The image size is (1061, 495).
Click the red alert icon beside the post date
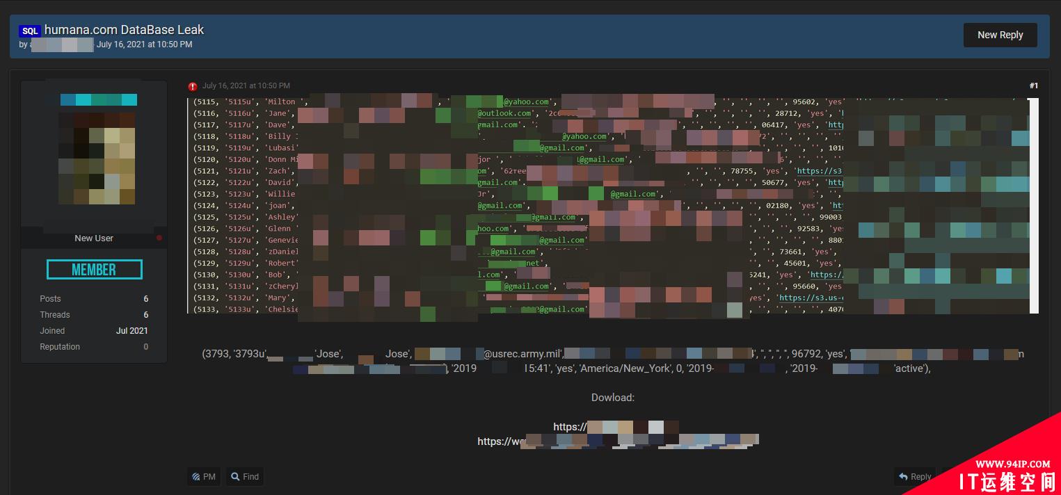pyautogui.click(x=193, y=86)
